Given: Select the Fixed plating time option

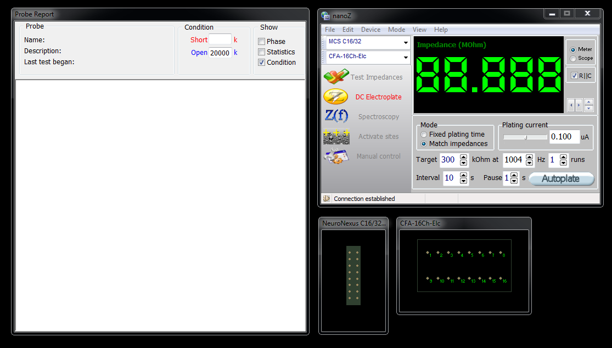Looking at the screenshot, I should coord(423,134).
